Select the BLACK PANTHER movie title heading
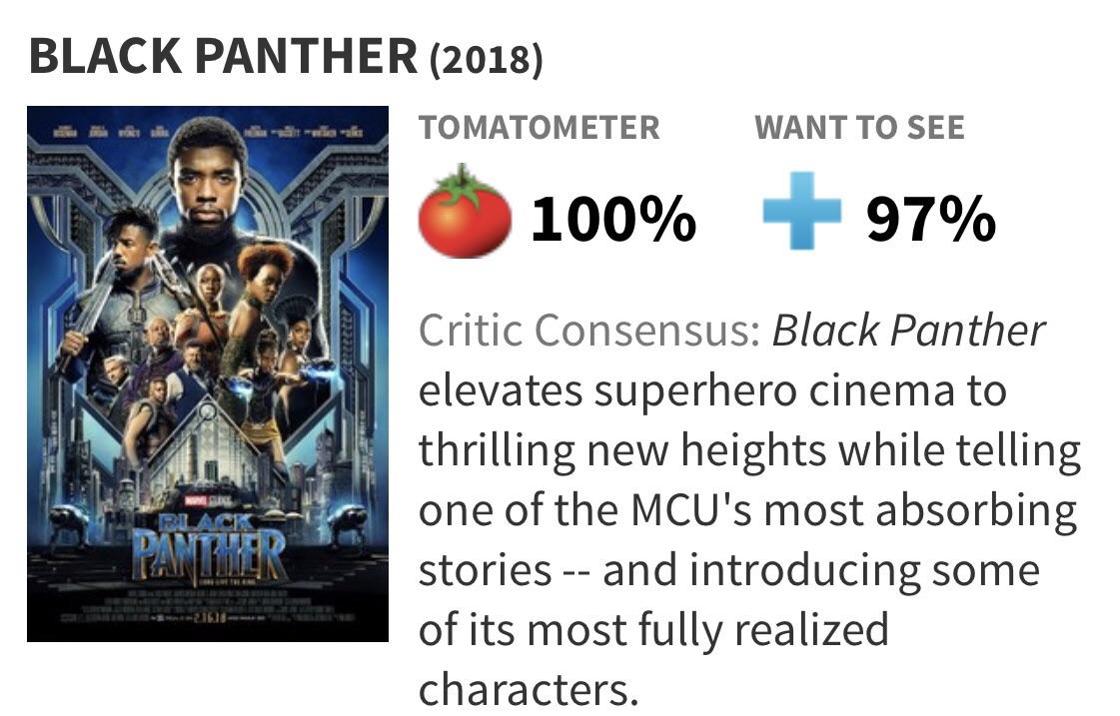Screen dimensions: 1120x716 pyautogui.click(x=223, y=57)
